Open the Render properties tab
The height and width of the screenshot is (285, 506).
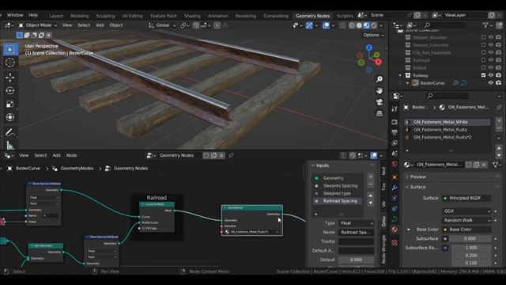(x=395, y=122)
